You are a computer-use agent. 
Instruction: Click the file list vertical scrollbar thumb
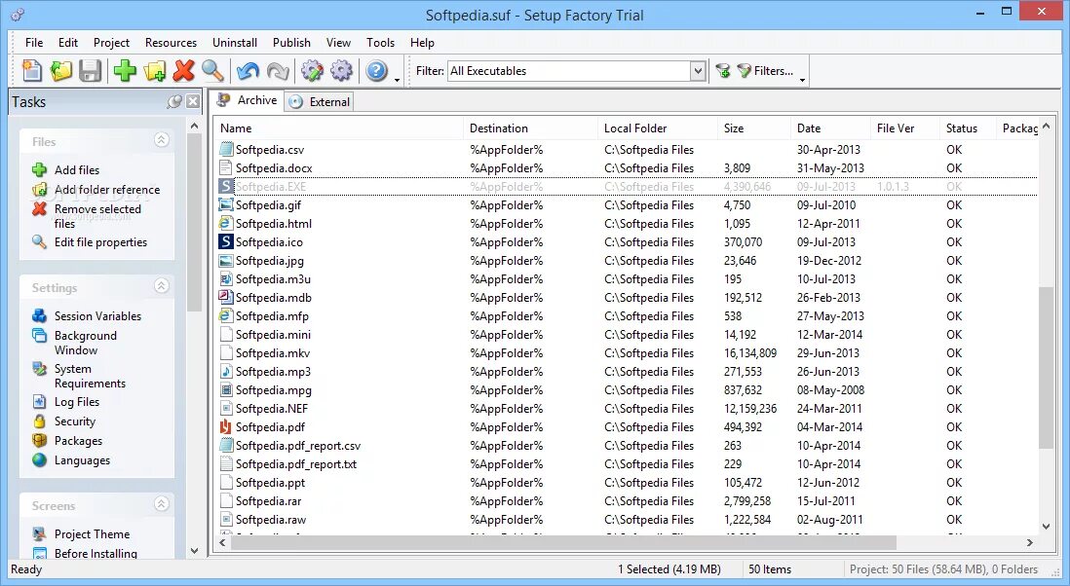[1046, 368]
